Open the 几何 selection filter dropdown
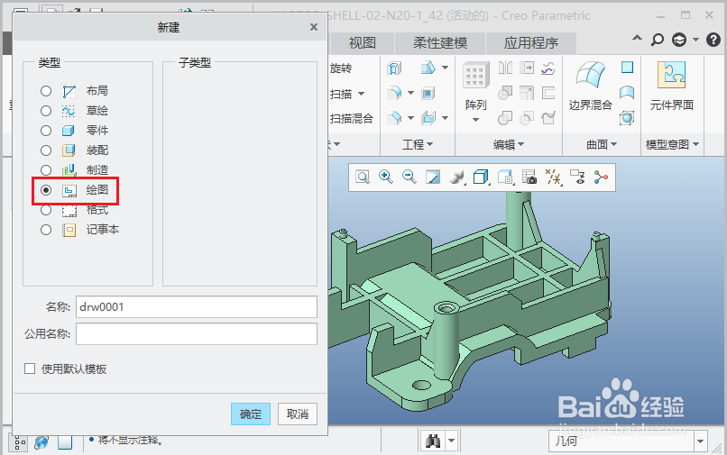Image resolution: width=727 pixels, height=455 pixels. click(x=700, y=441)
